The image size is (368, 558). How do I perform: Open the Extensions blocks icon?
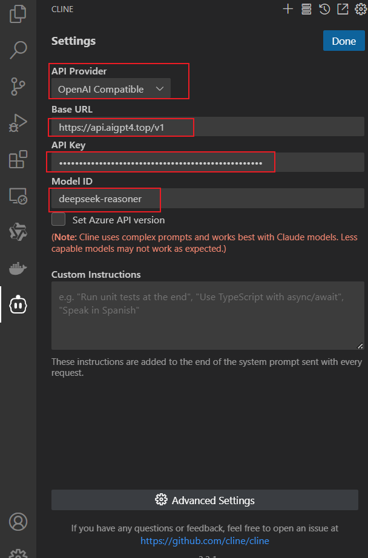coord(18,159)
